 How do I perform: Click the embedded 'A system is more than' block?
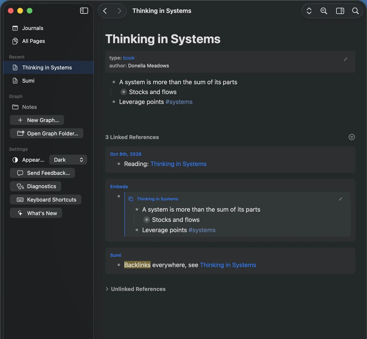click(x=201, y=209)
